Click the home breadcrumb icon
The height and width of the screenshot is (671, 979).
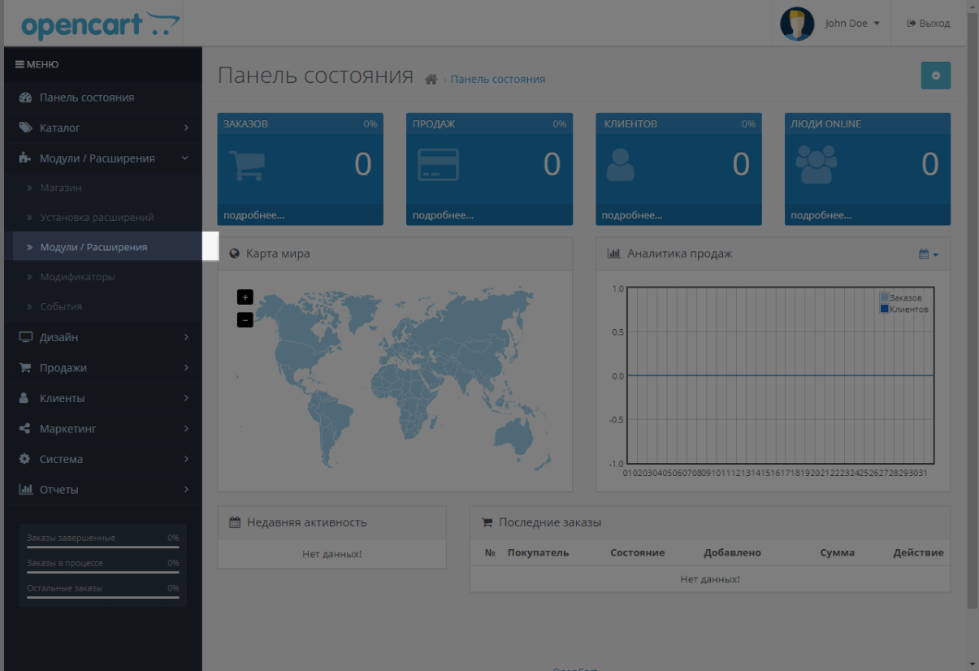point(431,80)
